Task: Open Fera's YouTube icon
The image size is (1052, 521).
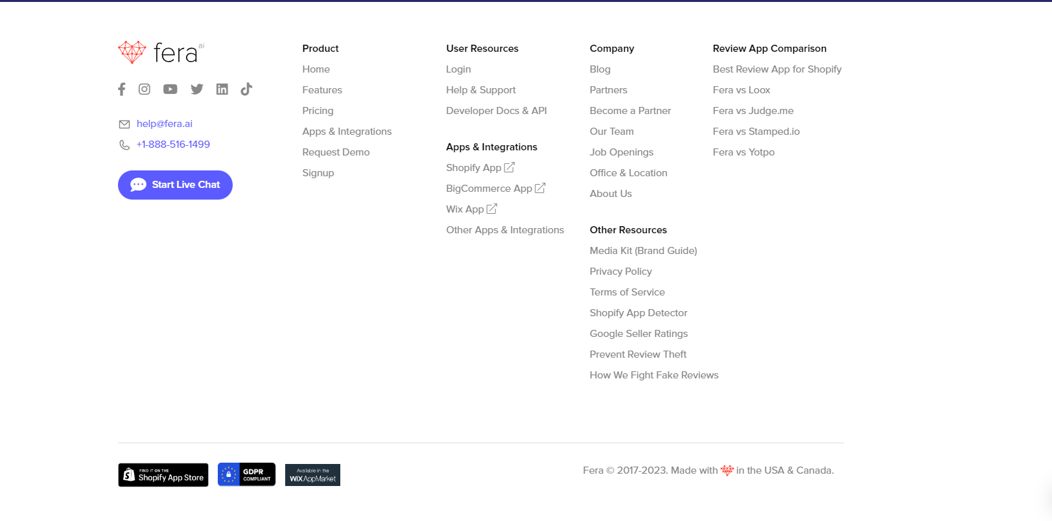Action: [x=170, y=89]
